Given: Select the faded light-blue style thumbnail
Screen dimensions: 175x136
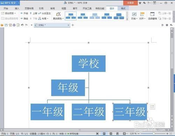Looking at the screenshot, I should tap(95, 16).
